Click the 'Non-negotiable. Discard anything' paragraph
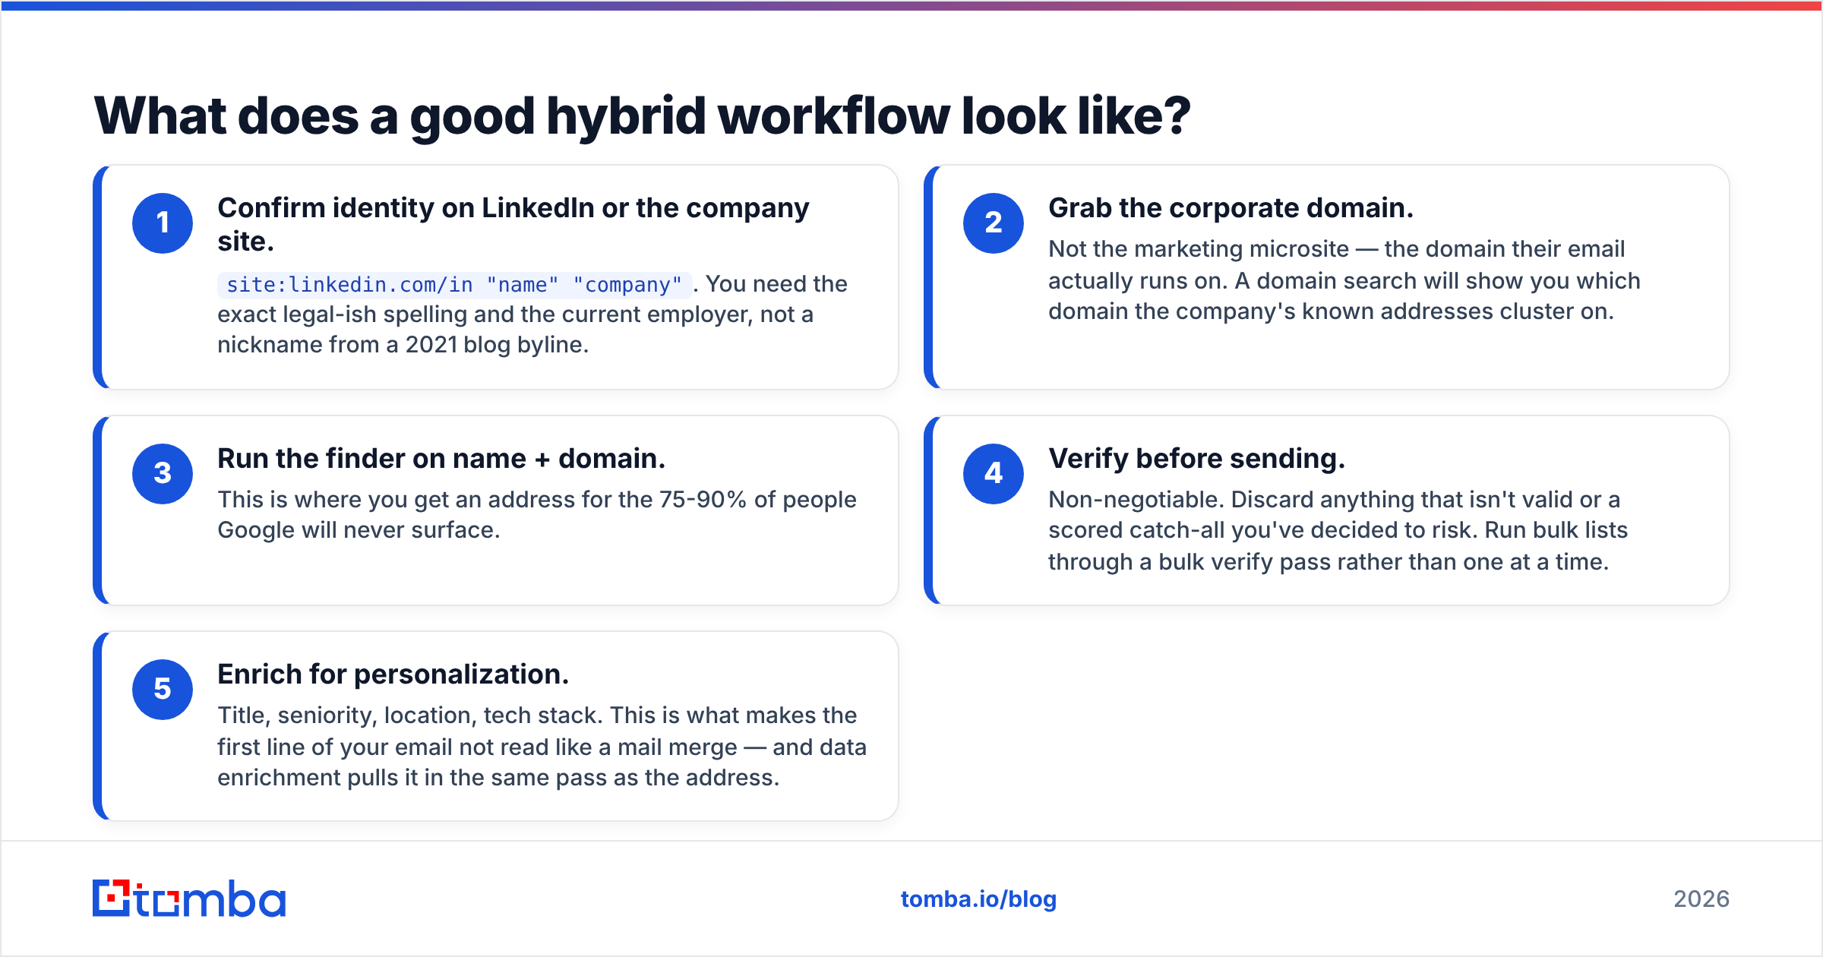Screen dimensions: 1823x957 [1338, 530]
